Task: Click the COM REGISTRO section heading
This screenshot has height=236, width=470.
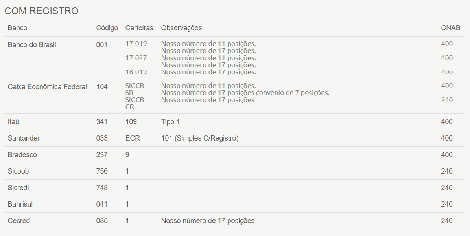Action: (x=41, y=11)
